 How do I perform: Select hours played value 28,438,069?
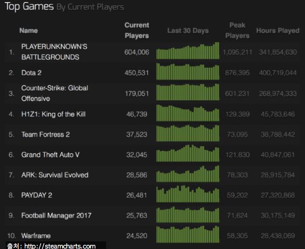[278, 236]
